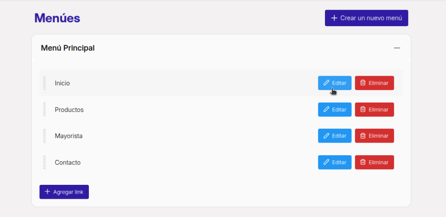Click the plus icon on Agregar link
The width and height of the screenshot is (446, 217).
click(x=47, y=192)
